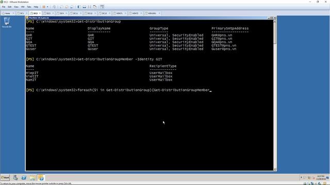Click the Take Snapshot toolbar icon
330x185 pixels.
tap(61, 7)
